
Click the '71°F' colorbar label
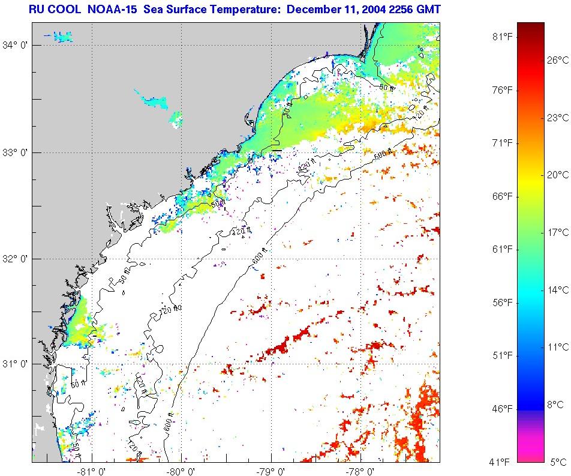(503, 143)
